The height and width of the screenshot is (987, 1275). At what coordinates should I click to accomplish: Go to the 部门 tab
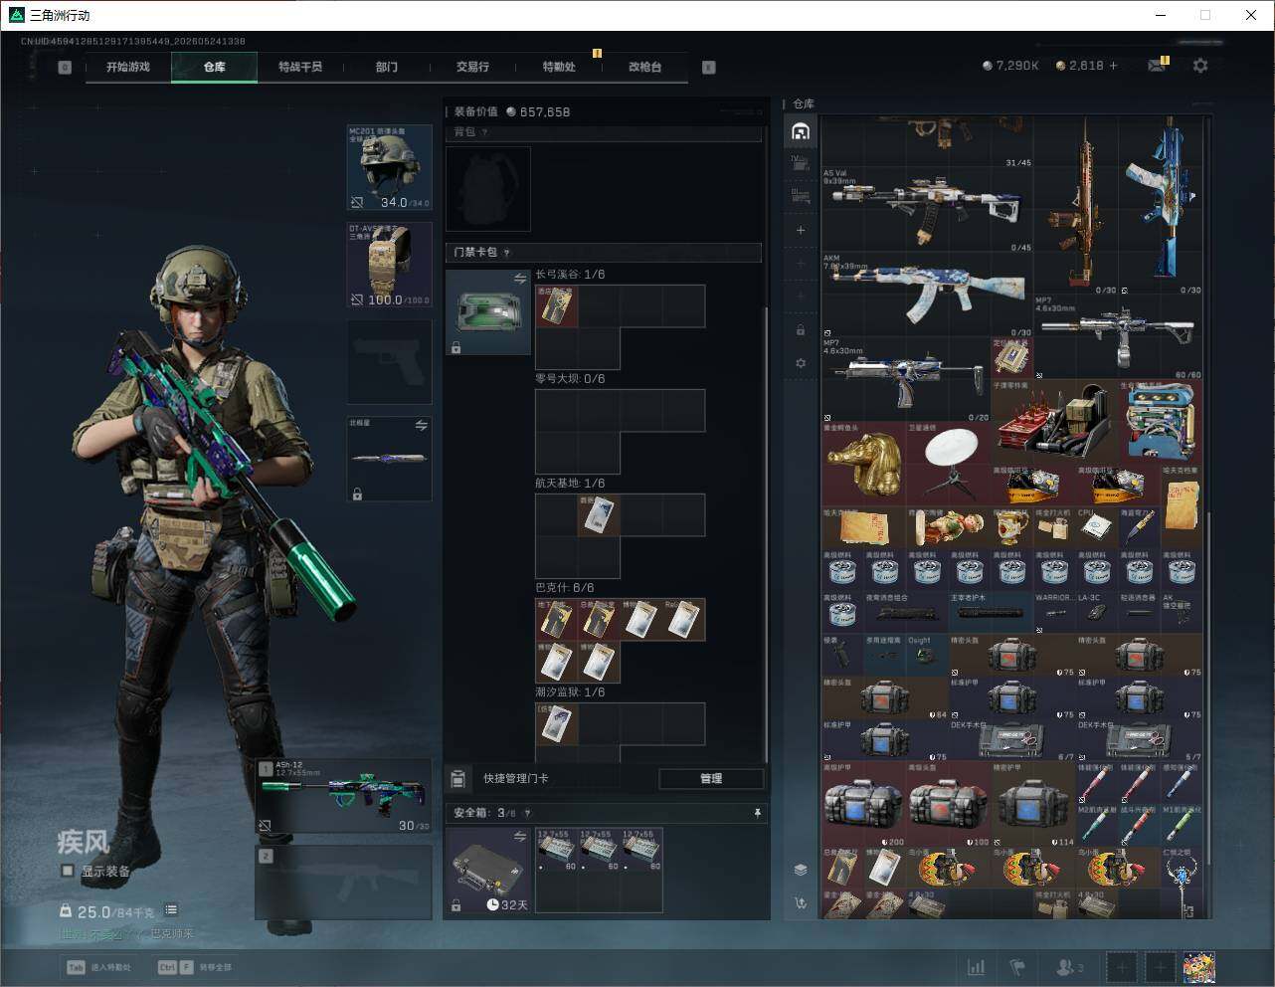tap(387, 67)
